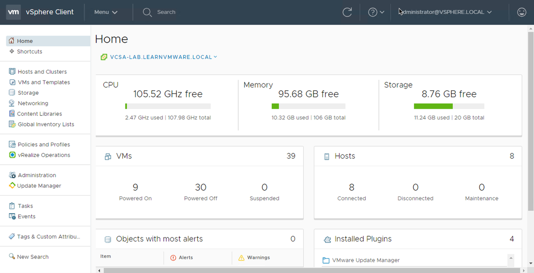Open vRealize Operations
The width and height of the screenshot is (534, 273).
(x=44, y=155)
